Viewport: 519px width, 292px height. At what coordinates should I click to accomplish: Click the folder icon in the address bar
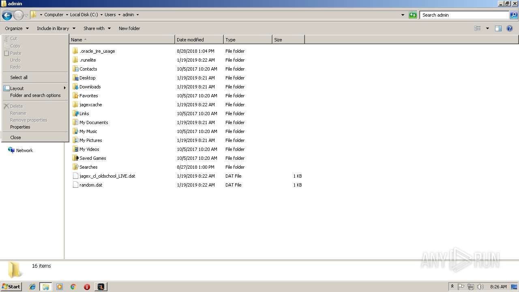[x=34, y=15]
